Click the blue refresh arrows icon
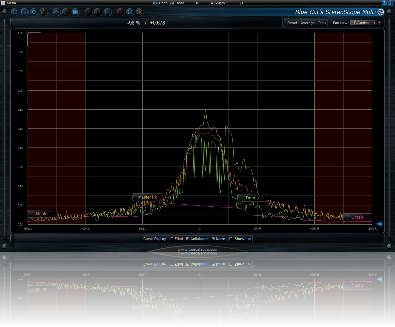Image resolution: width=395 pixels, height=327 pixels. [130, 12]
